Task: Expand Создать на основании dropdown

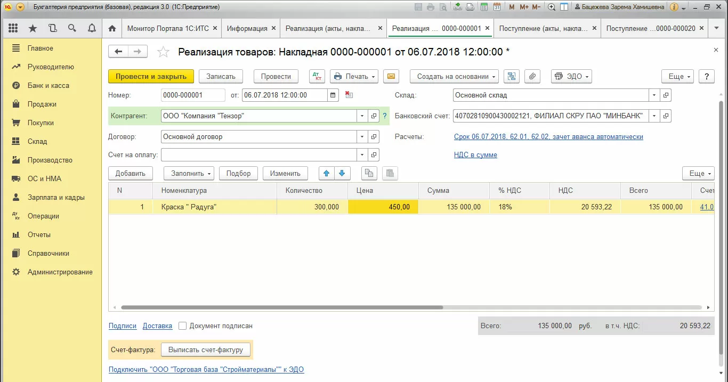Action: pos(454,76)
